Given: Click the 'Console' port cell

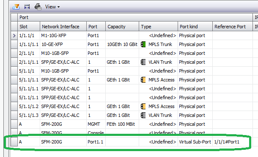Looking at the screenshot, I should [96, 133].
